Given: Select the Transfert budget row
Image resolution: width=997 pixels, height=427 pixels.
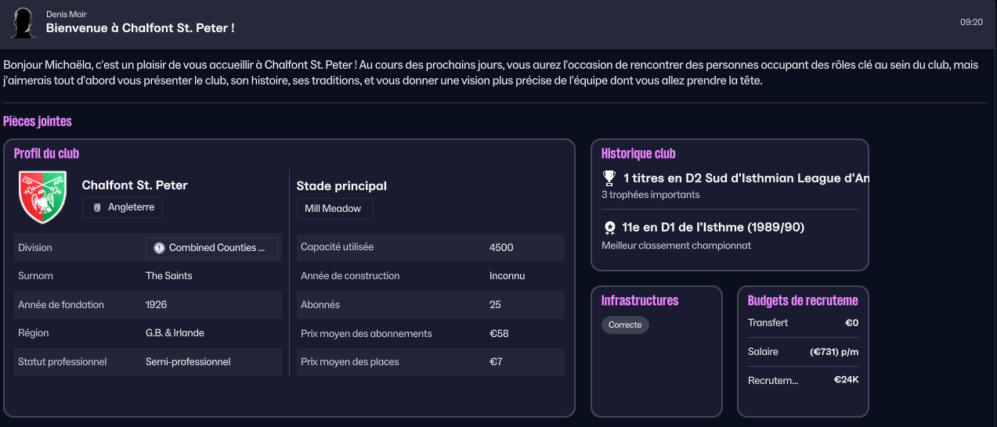Looking at the screenshot, I should [x=803, y=323].
